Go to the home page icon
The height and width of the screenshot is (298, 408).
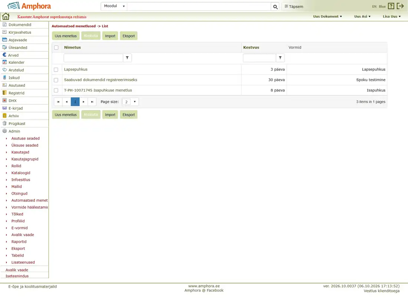click(6, 17)
